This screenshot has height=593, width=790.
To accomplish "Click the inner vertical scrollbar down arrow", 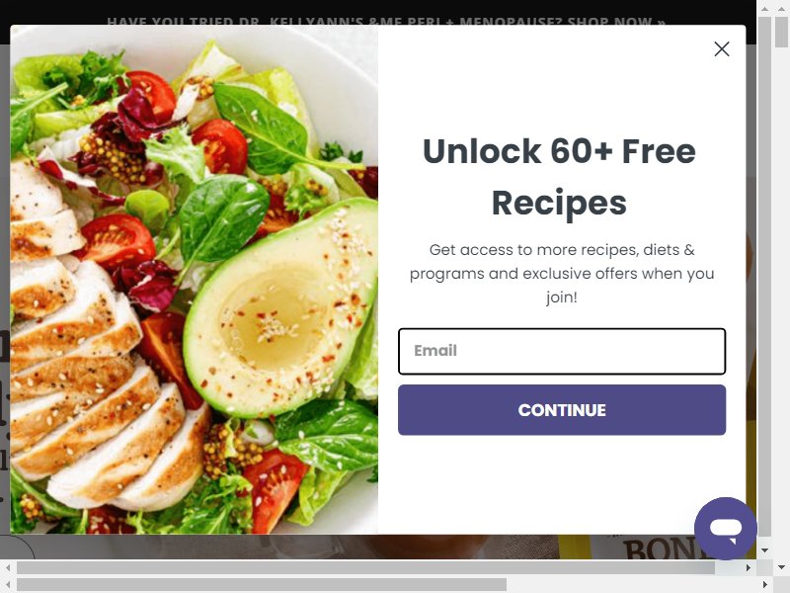I will 764,551.
